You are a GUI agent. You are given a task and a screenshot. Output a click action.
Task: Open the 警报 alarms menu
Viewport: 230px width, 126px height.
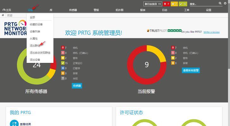(96, 10)
